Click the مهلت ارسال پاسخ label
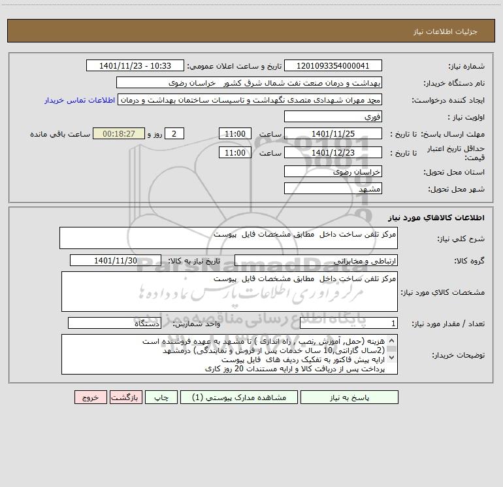The width and height of the screenshot is (503, 487). 453,134
